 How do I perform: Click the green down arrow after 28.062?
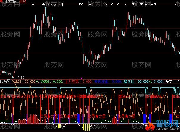pos(37,81)
